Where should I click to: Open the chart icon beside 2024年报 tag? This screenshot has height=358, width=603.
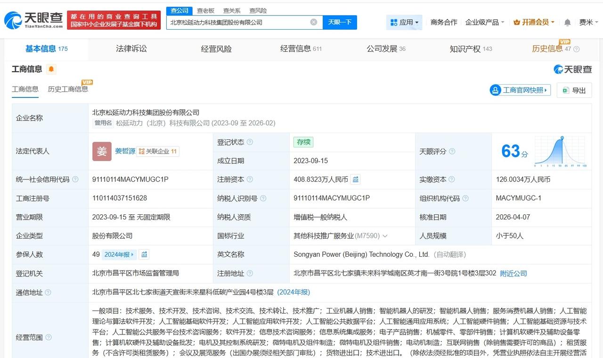coord(145,254)
